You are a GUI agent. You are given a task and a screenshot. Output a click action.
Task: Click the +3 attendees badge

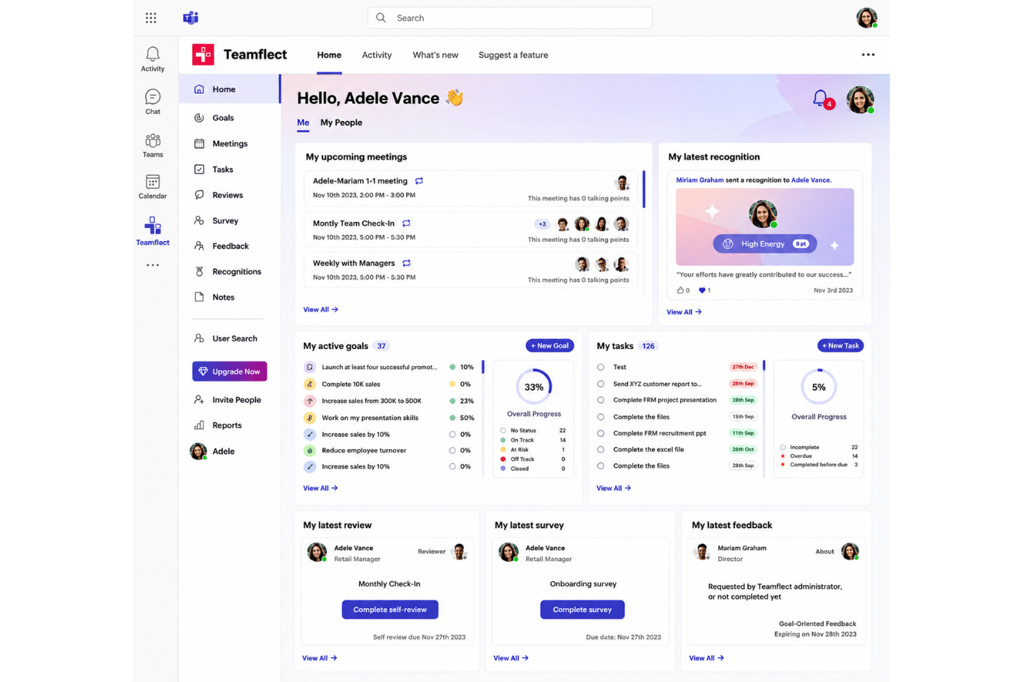(x=542, y=224)
